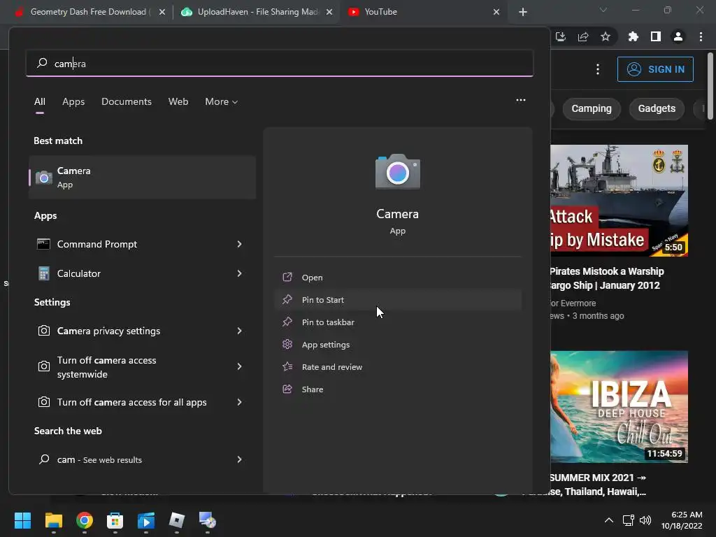Open Microsoft Store from the taskbar
The width and height of the screenshot is (716, 537).
pos(115,520)
